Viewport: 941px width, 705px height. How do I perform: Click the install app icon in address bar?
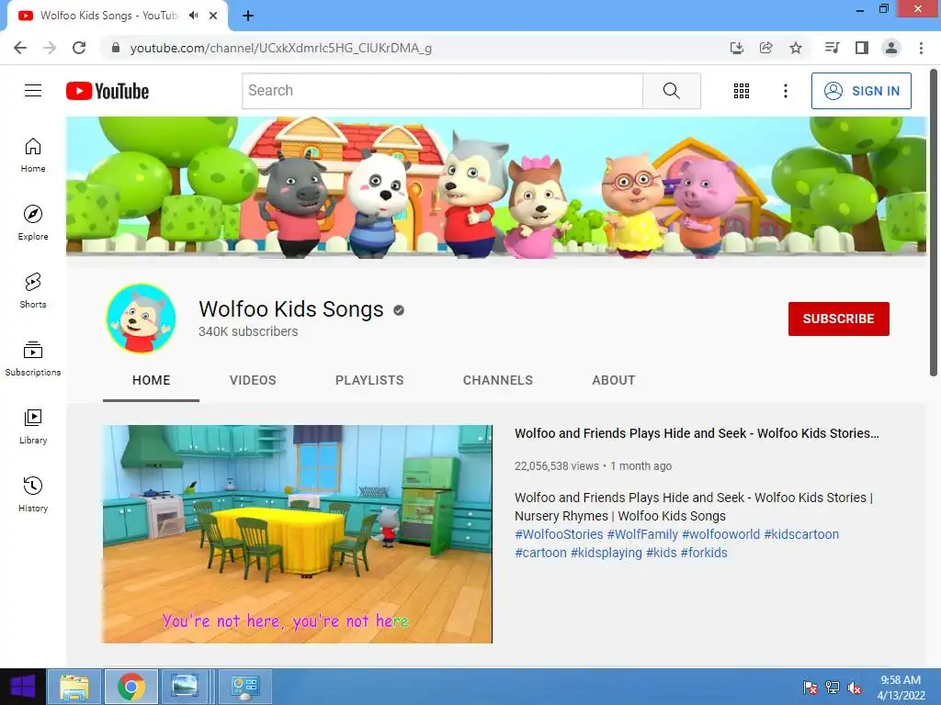pos(737,48)
